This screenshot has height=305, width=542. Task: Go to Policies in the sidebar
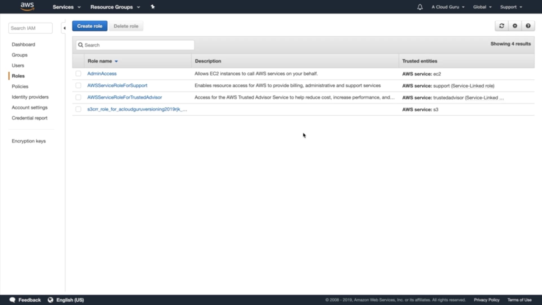tap(20, 86)
